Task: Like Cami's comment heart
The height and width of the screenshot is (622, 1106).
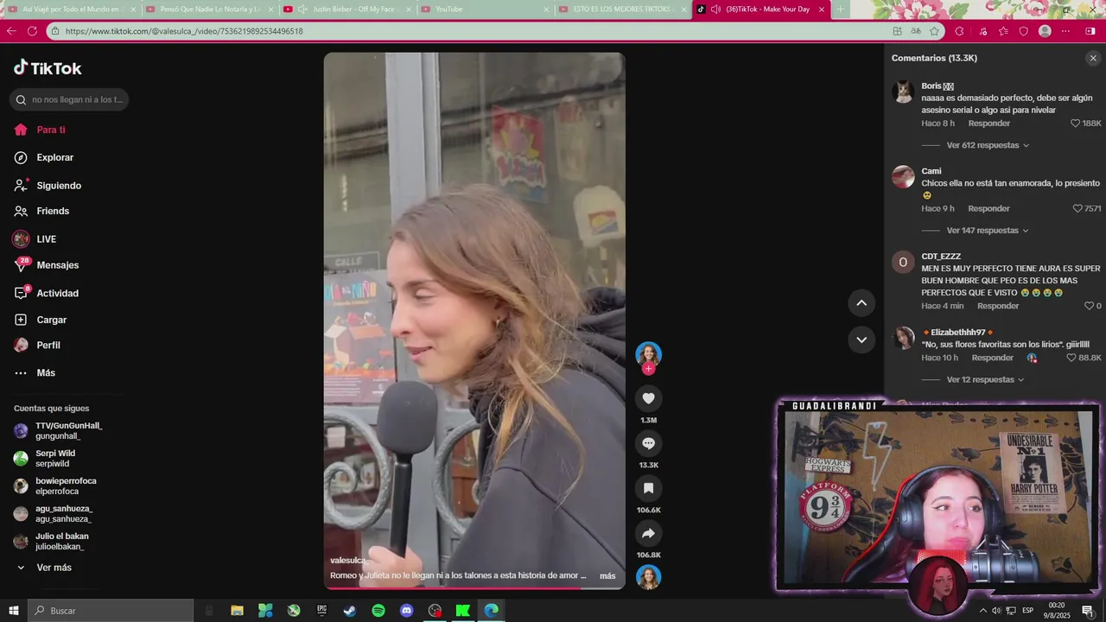Action: (x=1077, y=209)
